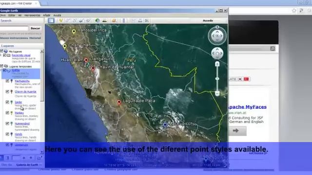Click the blue Machupicchu map placemark

[165, 125]
